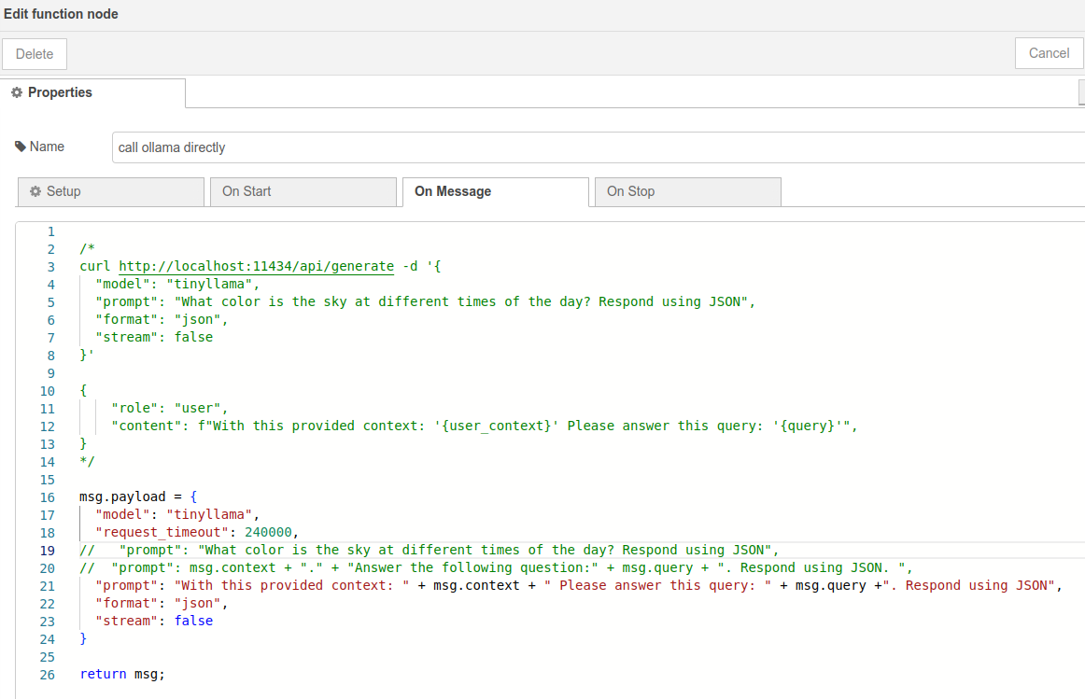
Task: Open the Properties tab
Action: [92, 92]
